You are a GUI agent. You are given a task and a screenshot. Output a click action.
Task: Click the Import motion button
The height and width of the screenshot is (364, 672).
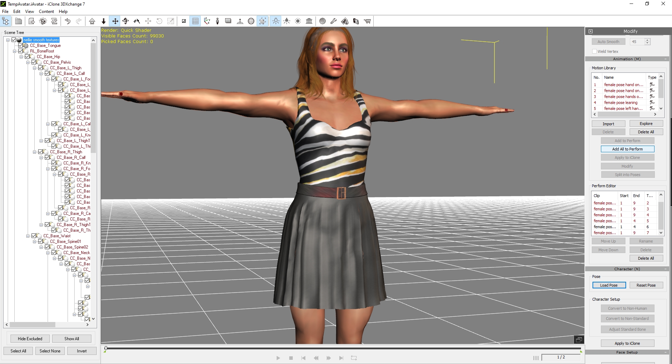click(608, 124)
